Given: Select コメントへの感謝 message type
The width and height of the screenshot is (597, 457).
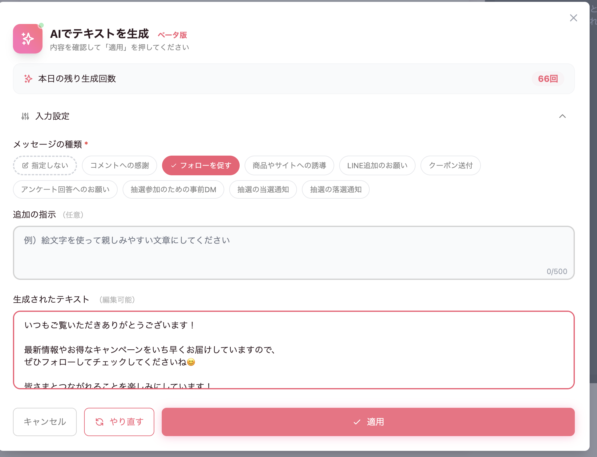Looking at the screenshot, I should coord(120,165).
